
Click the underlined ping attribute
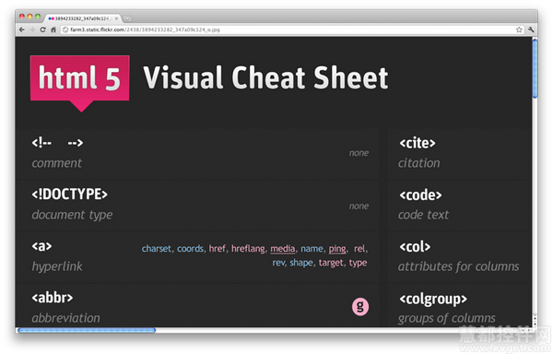pyautogui.click(x=337, y=249)
